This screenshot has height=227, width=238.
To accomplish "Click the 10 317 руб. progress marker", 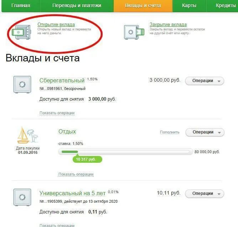I will [x=87, y=159].
